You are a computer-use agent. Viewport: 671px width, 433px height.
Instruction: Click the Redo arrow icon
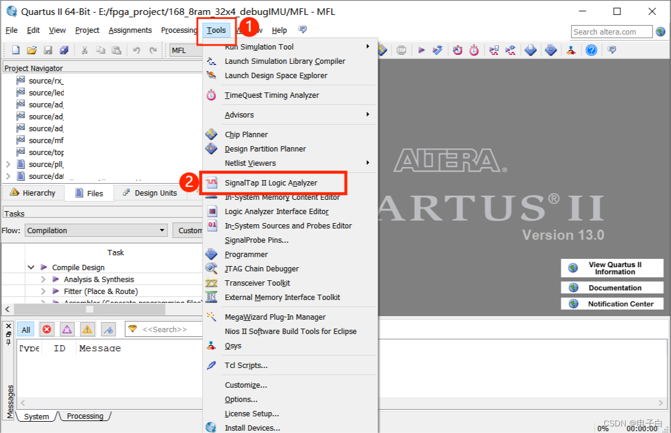(153, 50)
